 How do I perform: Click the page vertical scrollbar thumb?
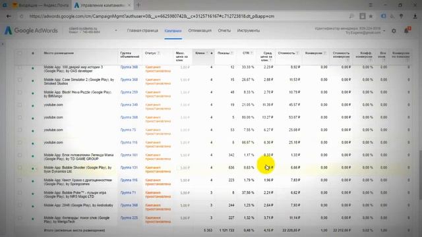point(420,174)
